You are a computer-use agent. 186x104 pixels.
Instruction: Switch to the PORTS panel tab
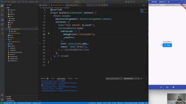tap(76, 79)
